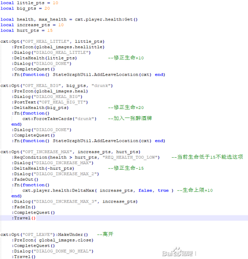Click the 'true' keyword in DeltaMax arguments
248x259 pixels.
point(163,191)
